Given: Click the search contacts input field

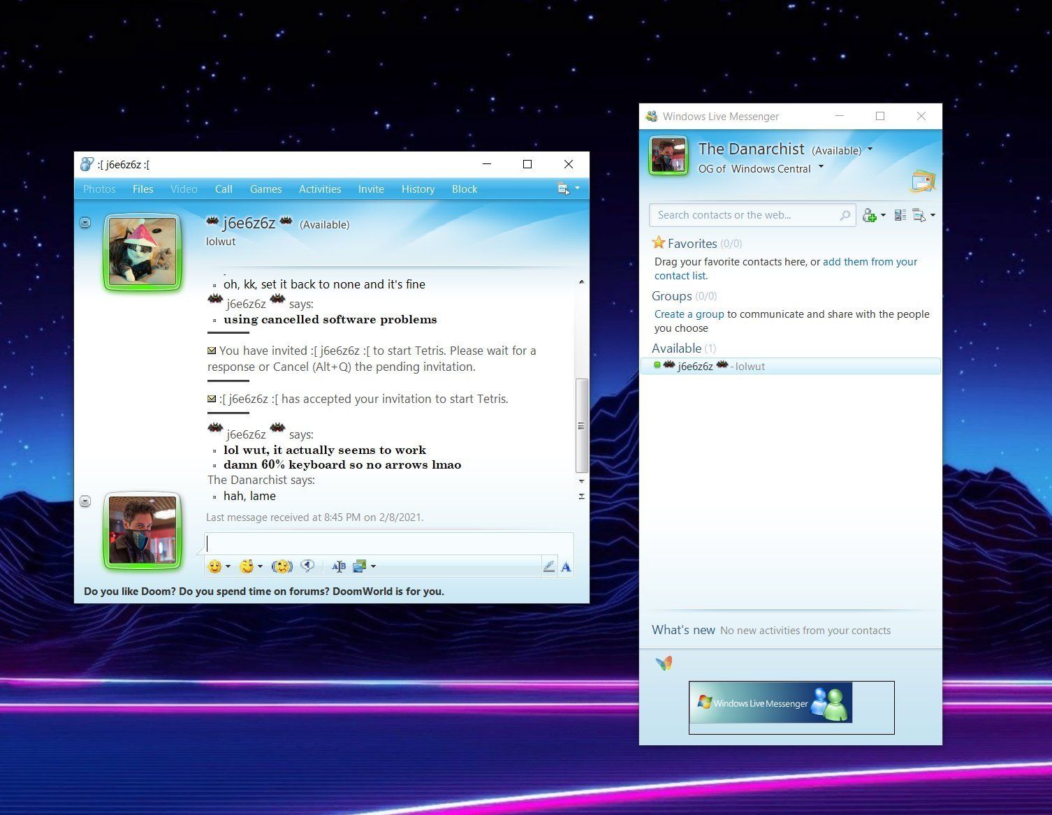Looking at the screenshot, I should 747,215.
